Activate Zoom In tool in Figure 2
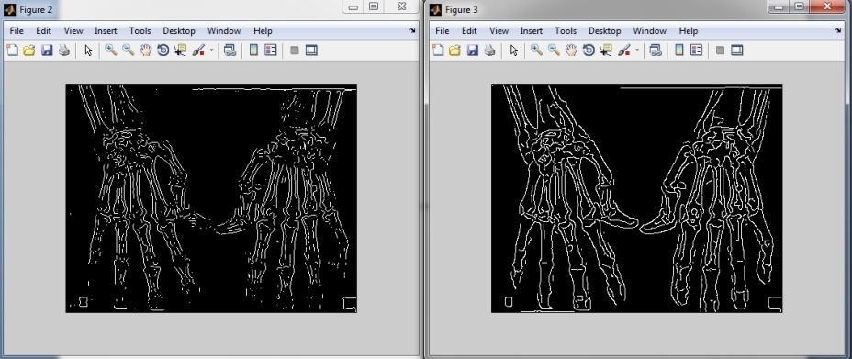Viewport: 852px width, 359px height. tap(111, 50)
